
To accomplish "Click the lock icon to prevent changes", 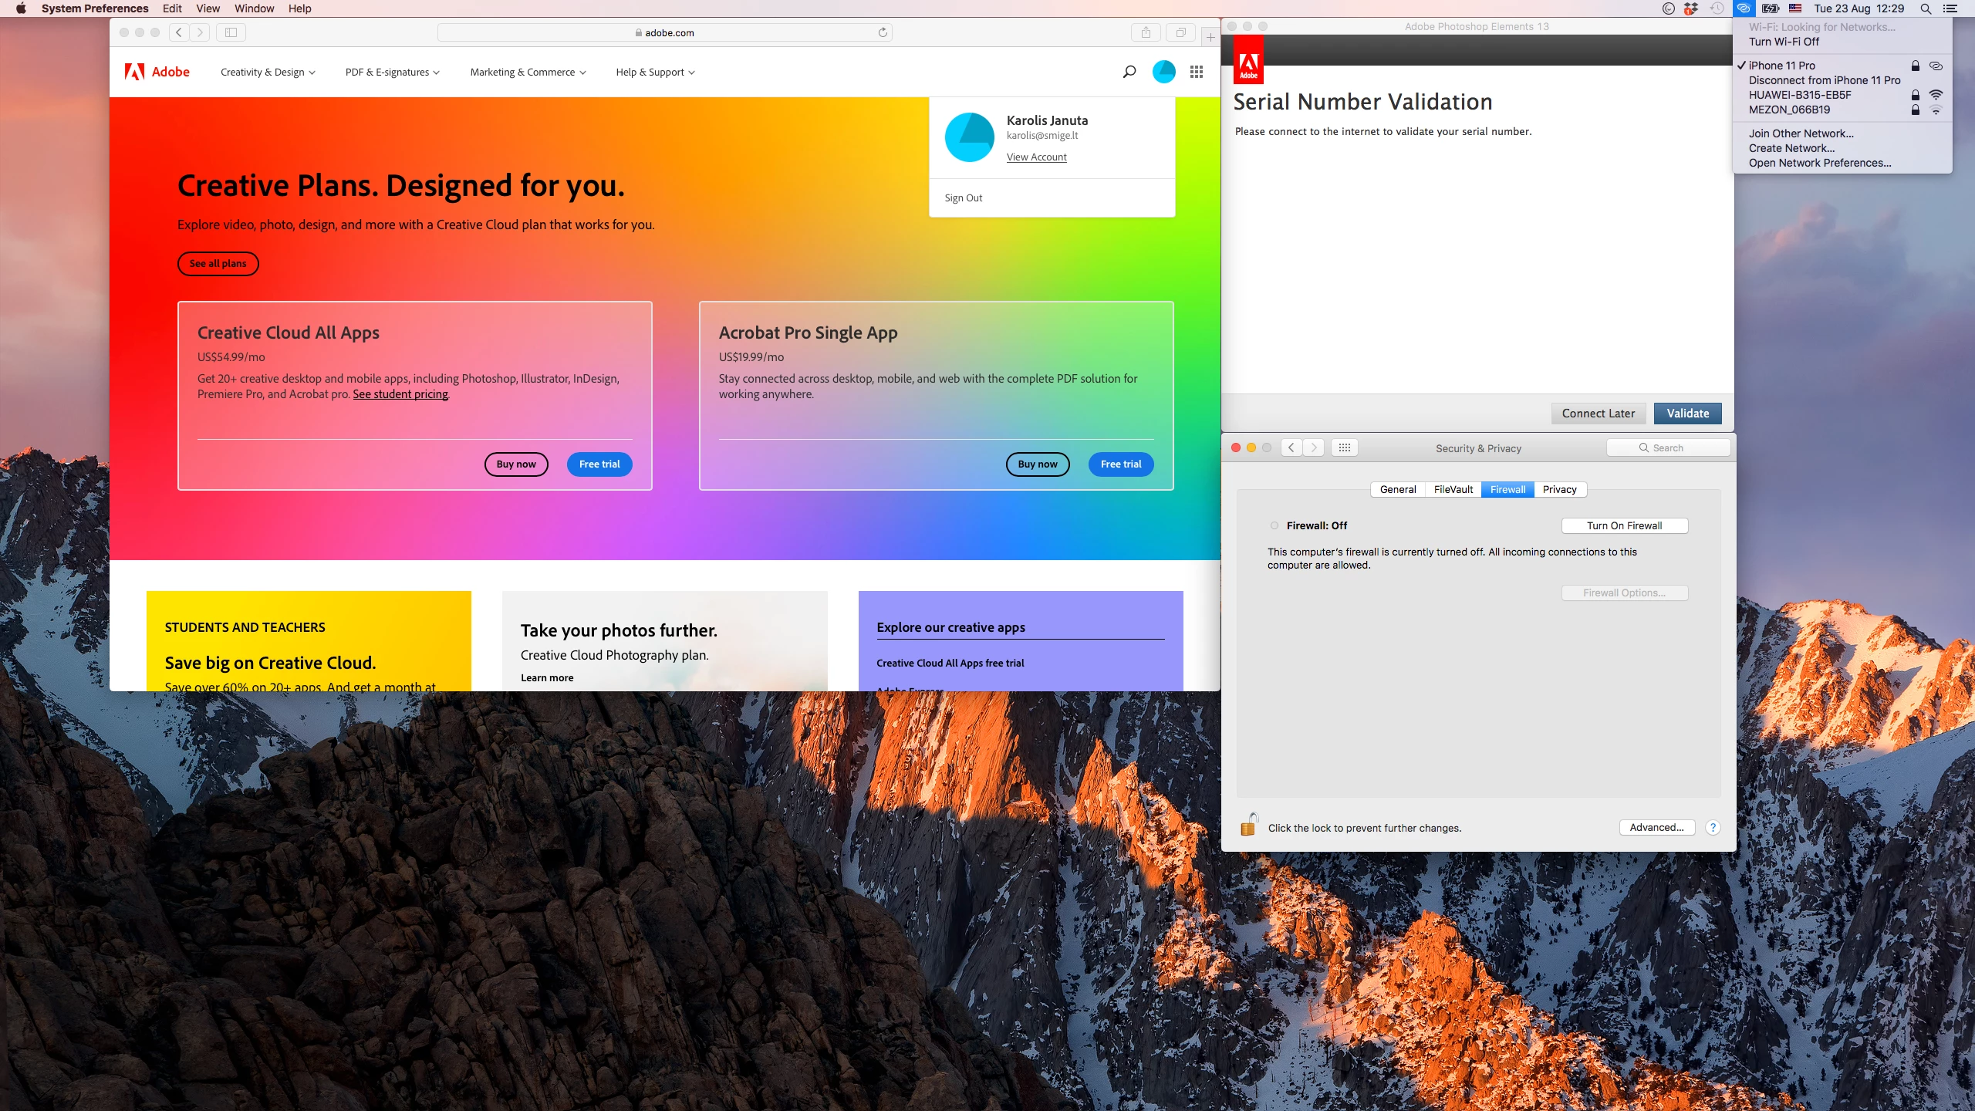I will tap(1248, 826).
